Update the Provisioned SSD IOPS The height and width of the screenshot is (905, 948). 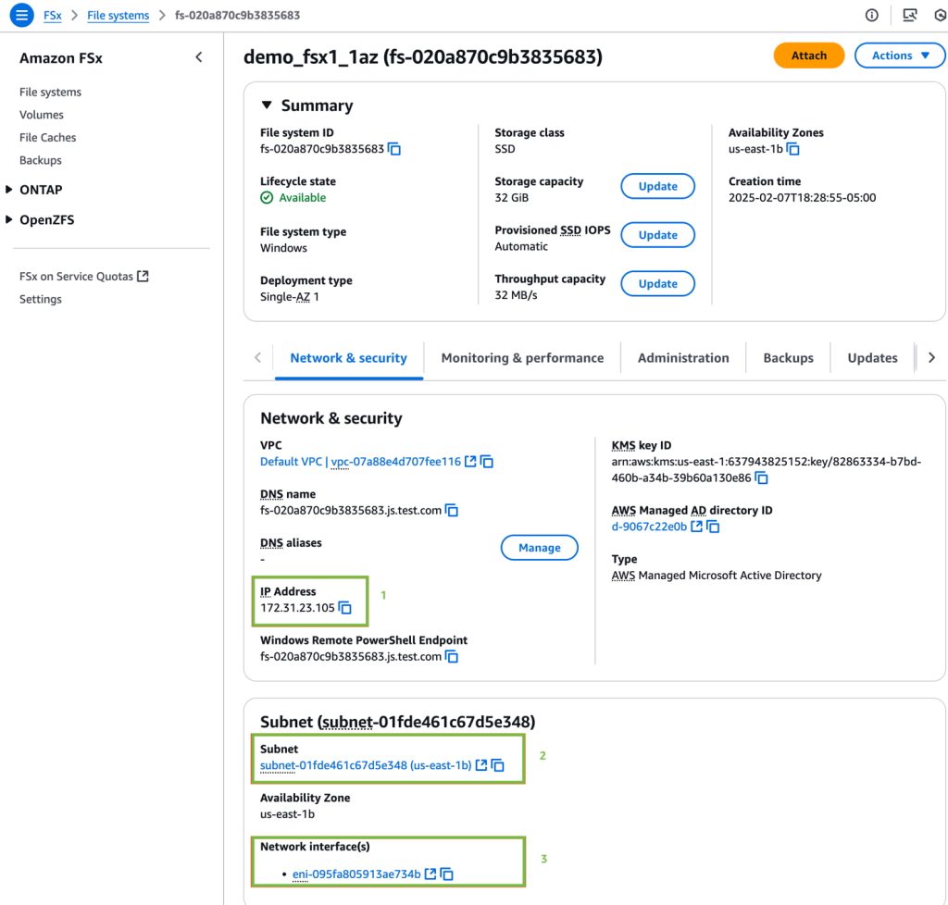pyautogui.click(x=658, y=235)
